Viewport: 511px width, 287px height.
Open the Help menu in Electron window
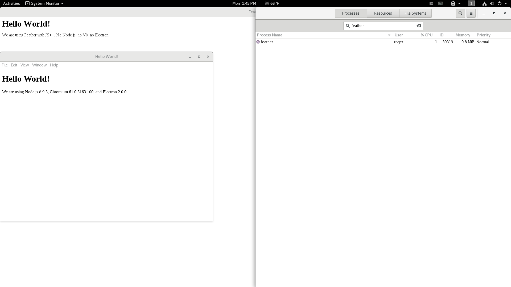pyautogui.click(x=54, y=65)
